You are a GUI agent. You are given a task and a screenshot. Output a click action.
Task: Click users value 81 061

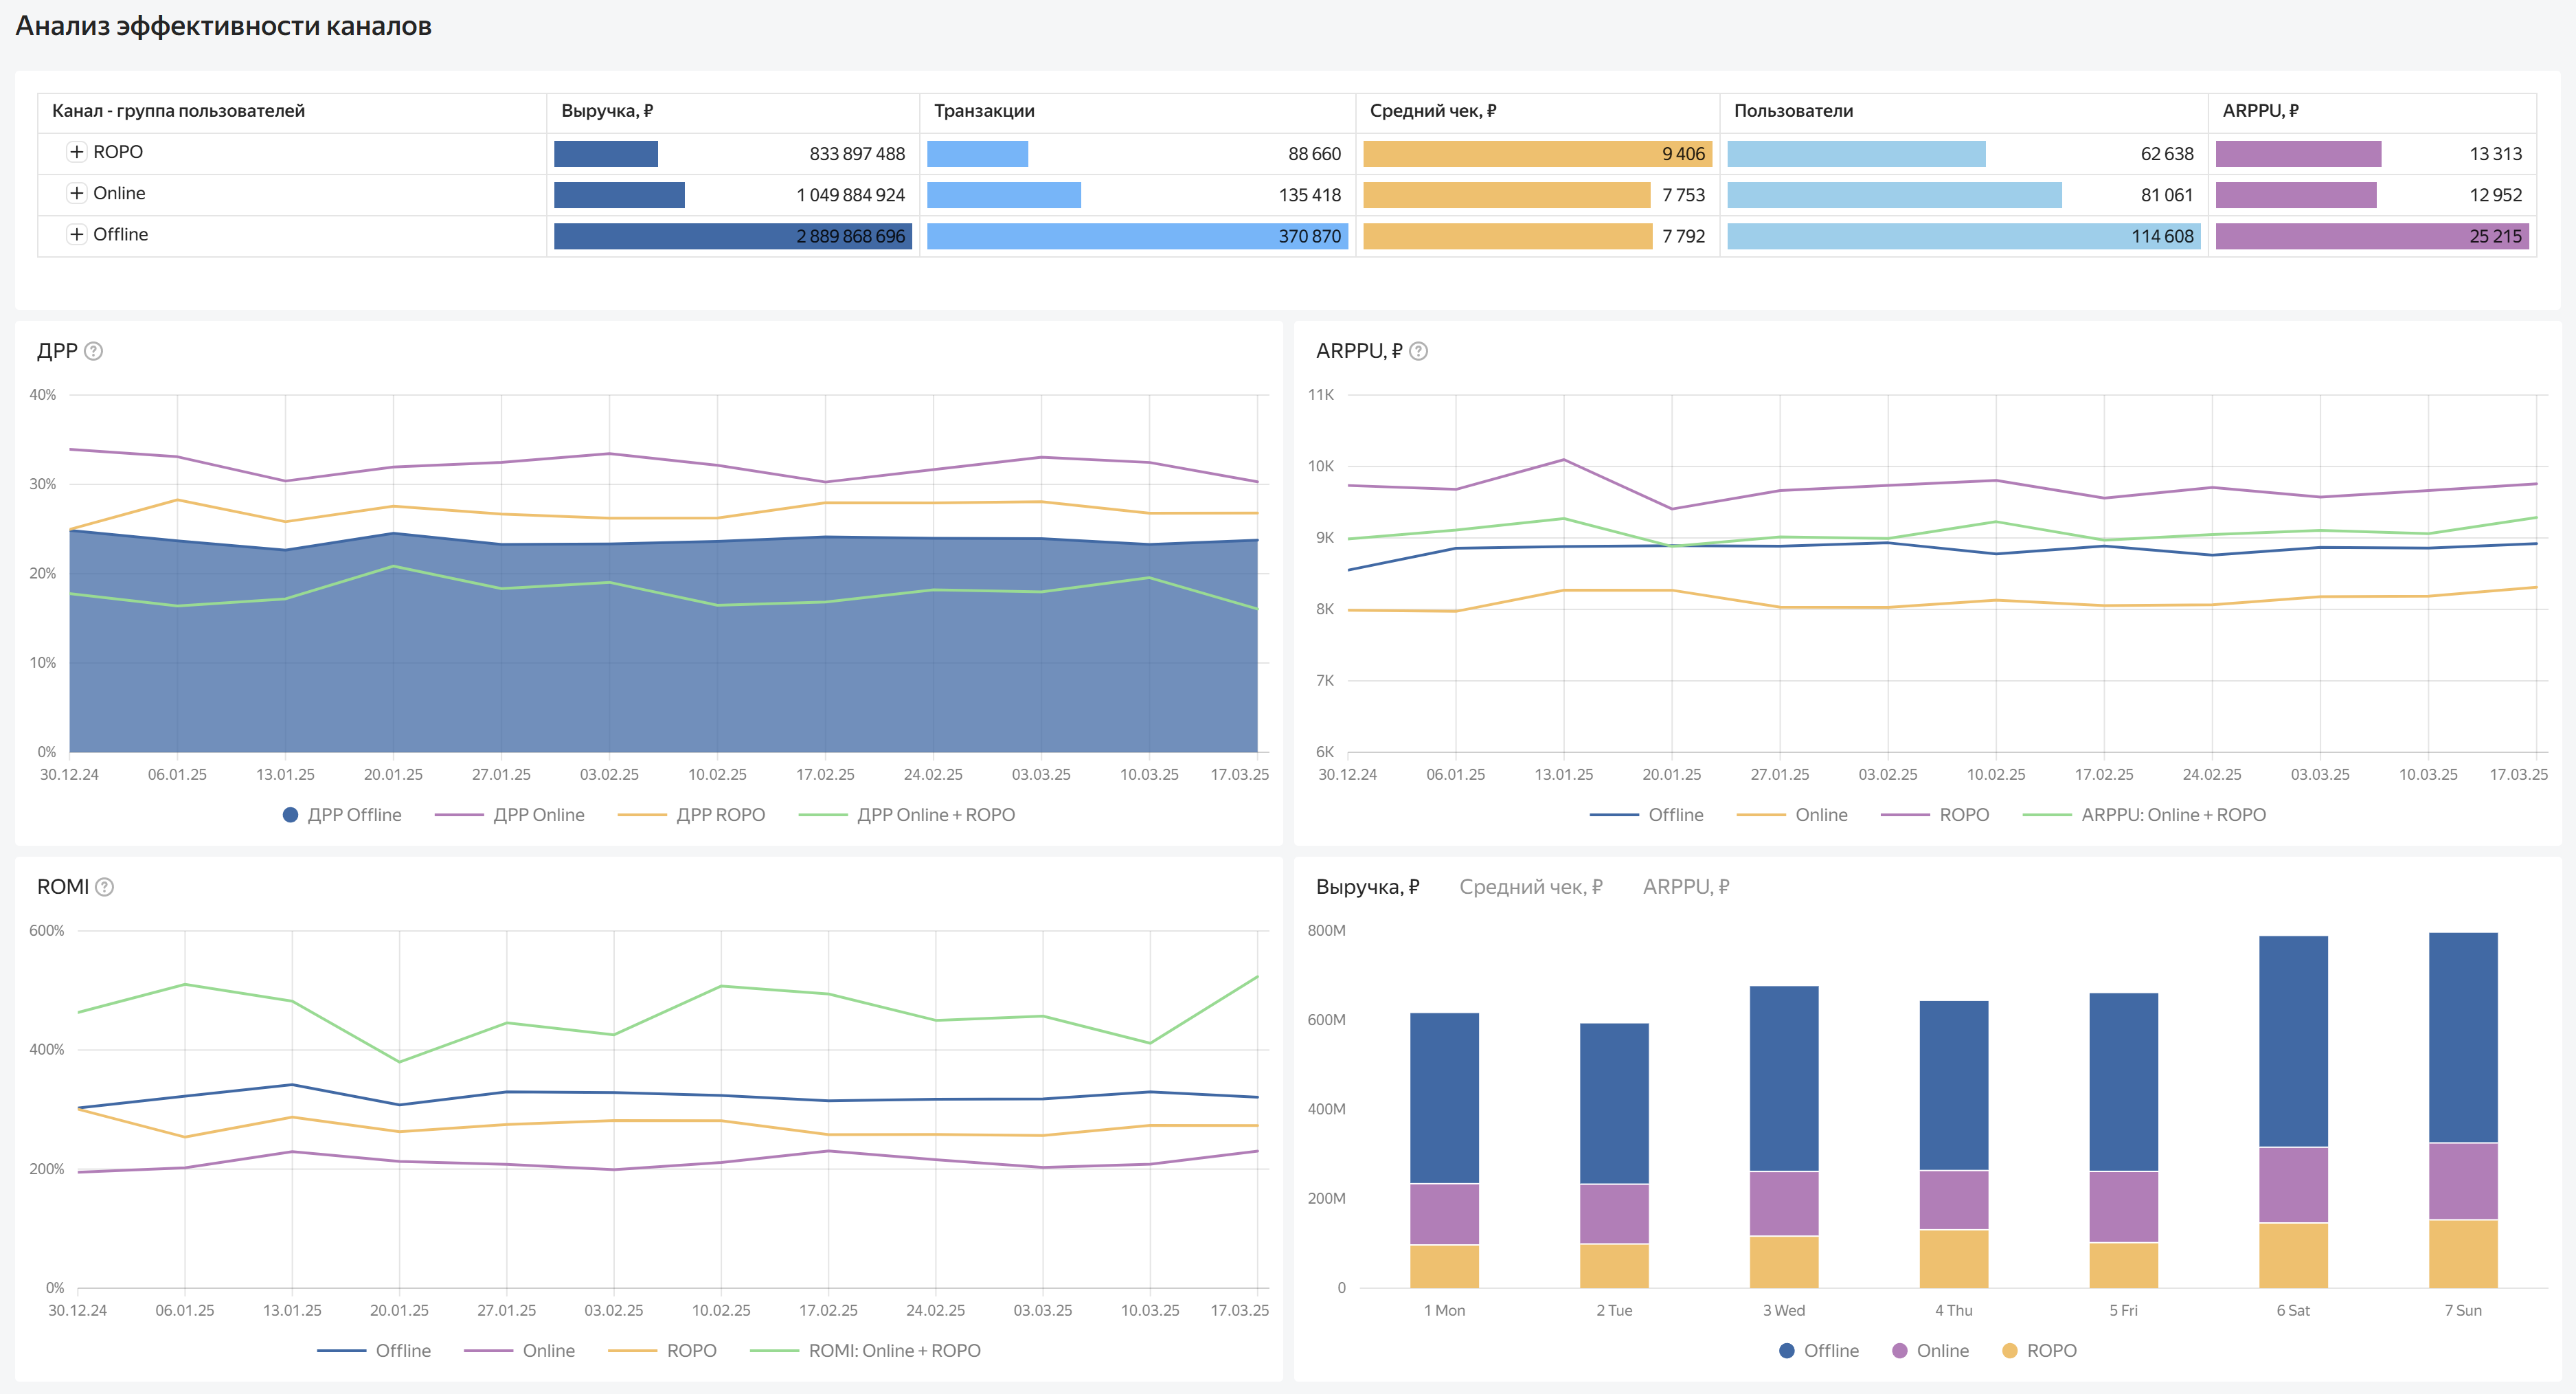tap(2167, 195)
